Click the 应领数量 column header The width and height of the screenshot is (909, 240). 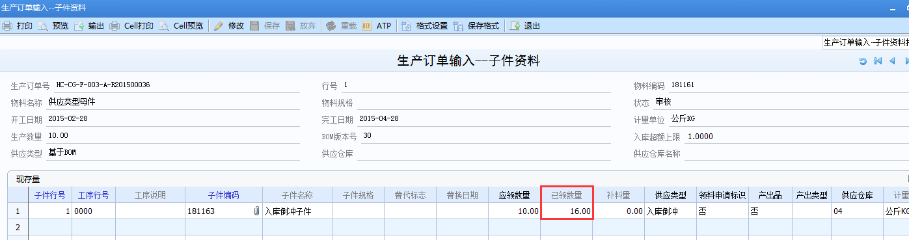(x=514, y=195)
